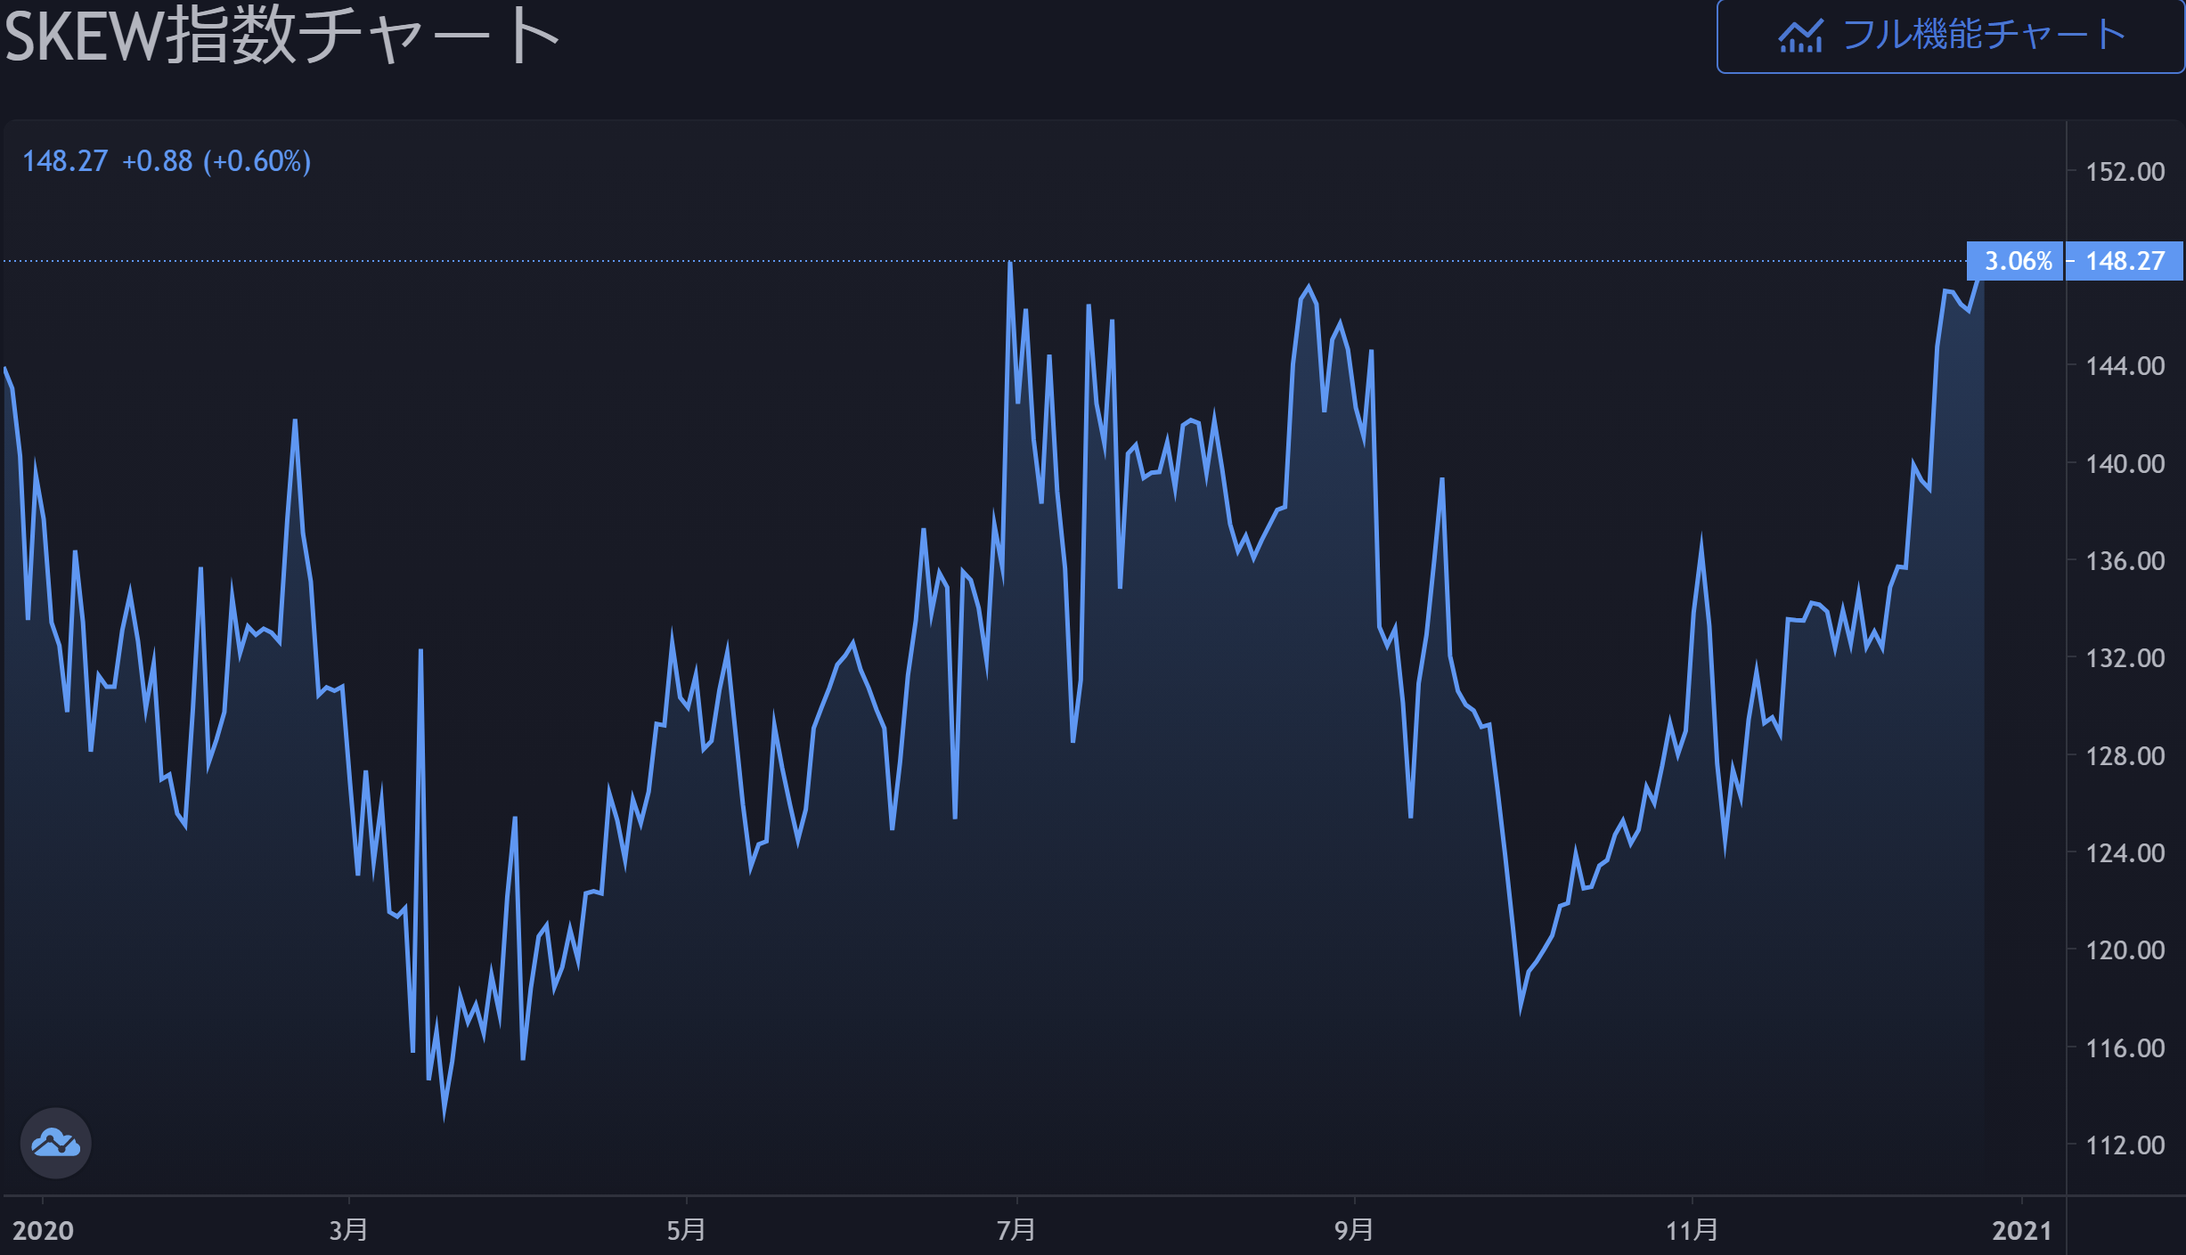Click the 11月 time axis marker
This screenshot has height=1255, width=2186.
(x=1692, y=1230)
